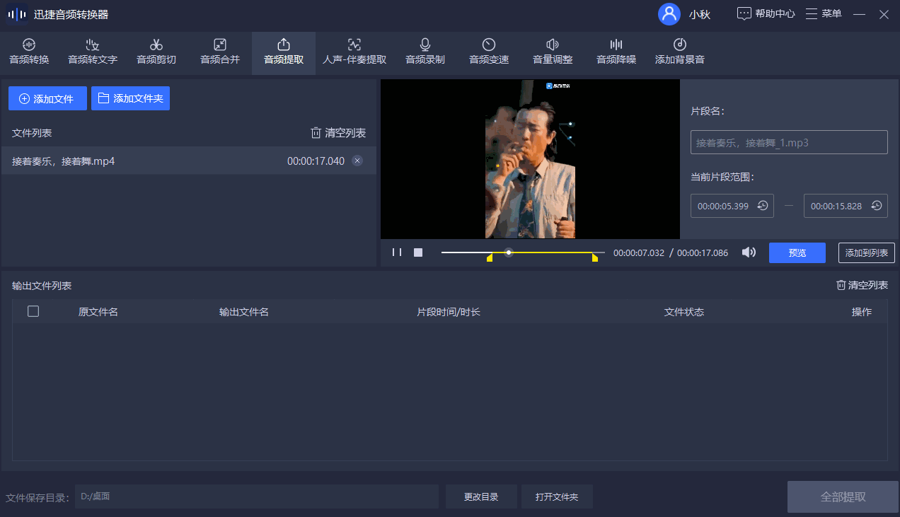The image size is (900, 517).
Task: Click the yellow segment end marker
Action: (x=595, y=258)
